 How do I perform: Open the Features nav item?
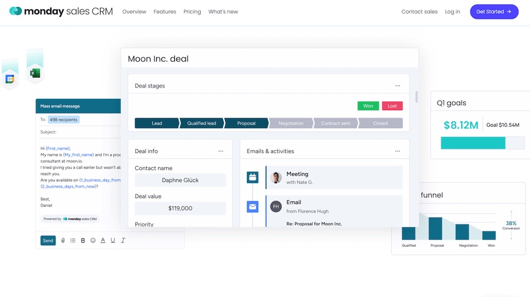[x=164, y=11]
